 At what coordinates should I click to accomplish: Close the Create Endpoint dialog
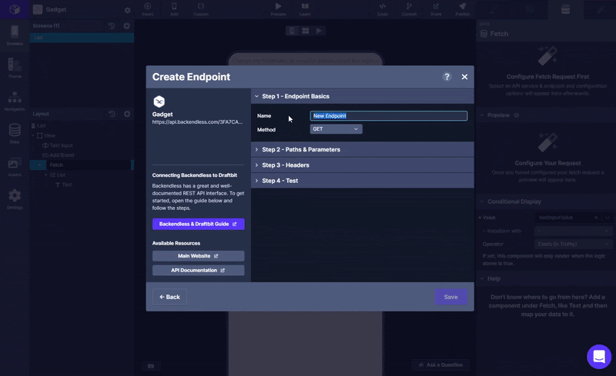[464, 77]
